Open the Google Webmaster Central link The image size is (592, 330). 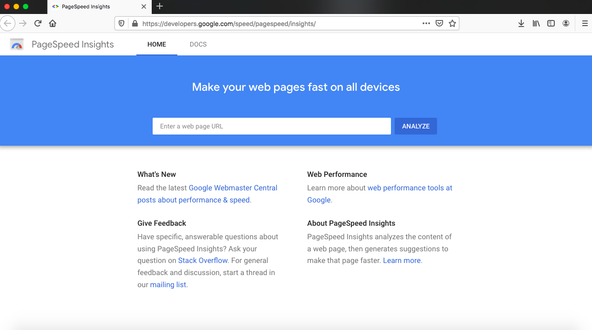233,188
